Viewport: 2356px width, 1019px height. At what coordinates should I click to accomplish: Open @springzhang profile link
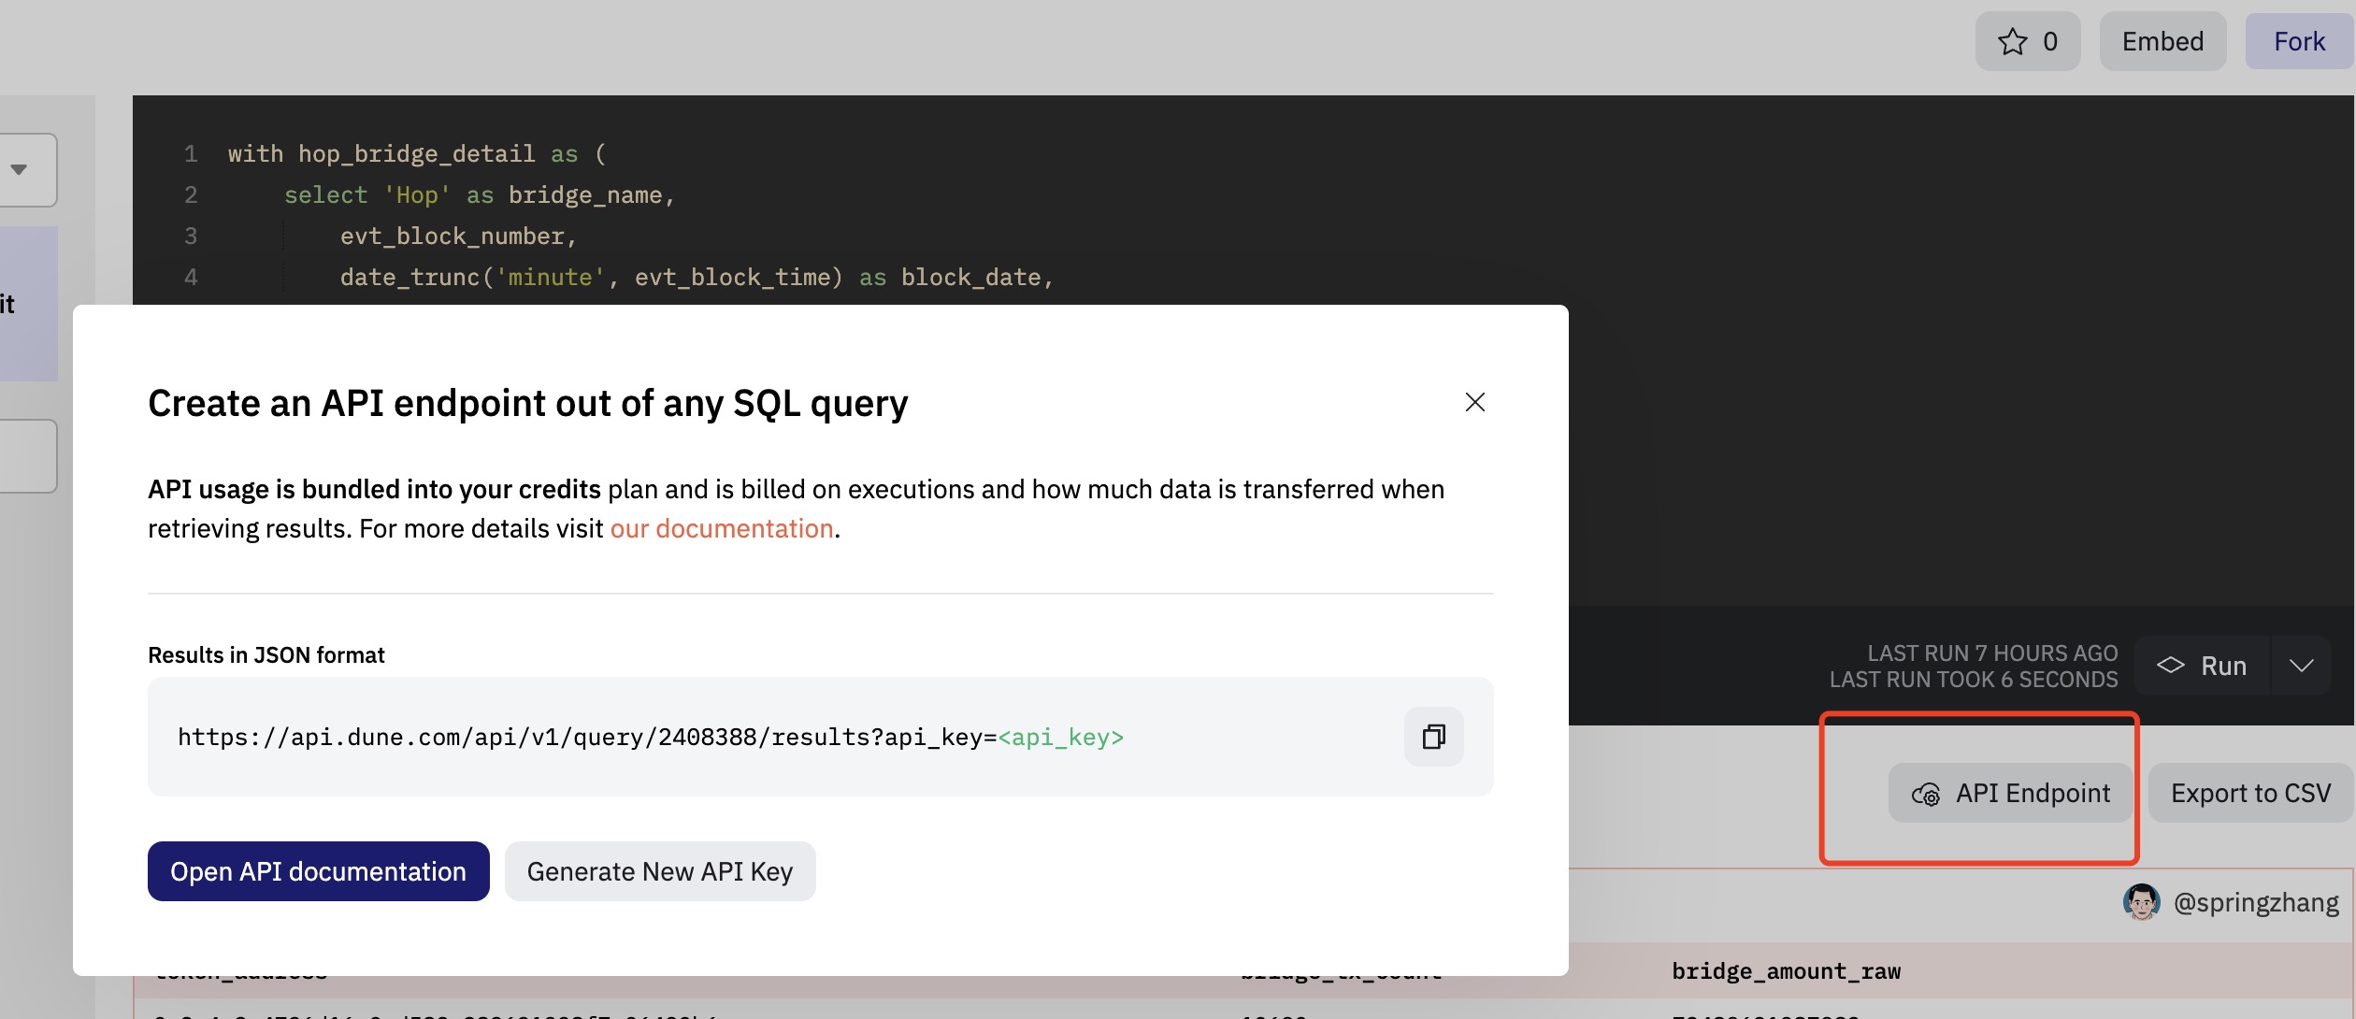2255,902
